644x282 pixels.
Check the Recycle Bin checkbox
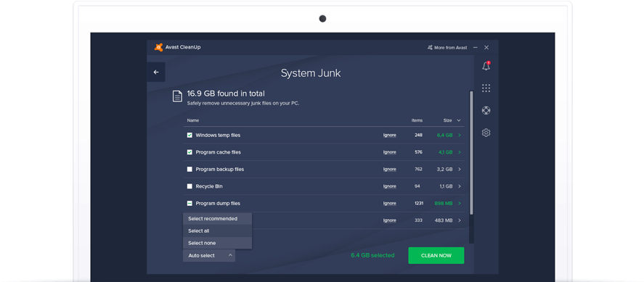click(x=189, y=186)
